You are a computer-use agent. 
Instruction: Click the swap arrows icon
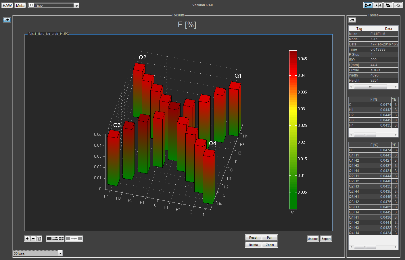click(x=388, y=5)
